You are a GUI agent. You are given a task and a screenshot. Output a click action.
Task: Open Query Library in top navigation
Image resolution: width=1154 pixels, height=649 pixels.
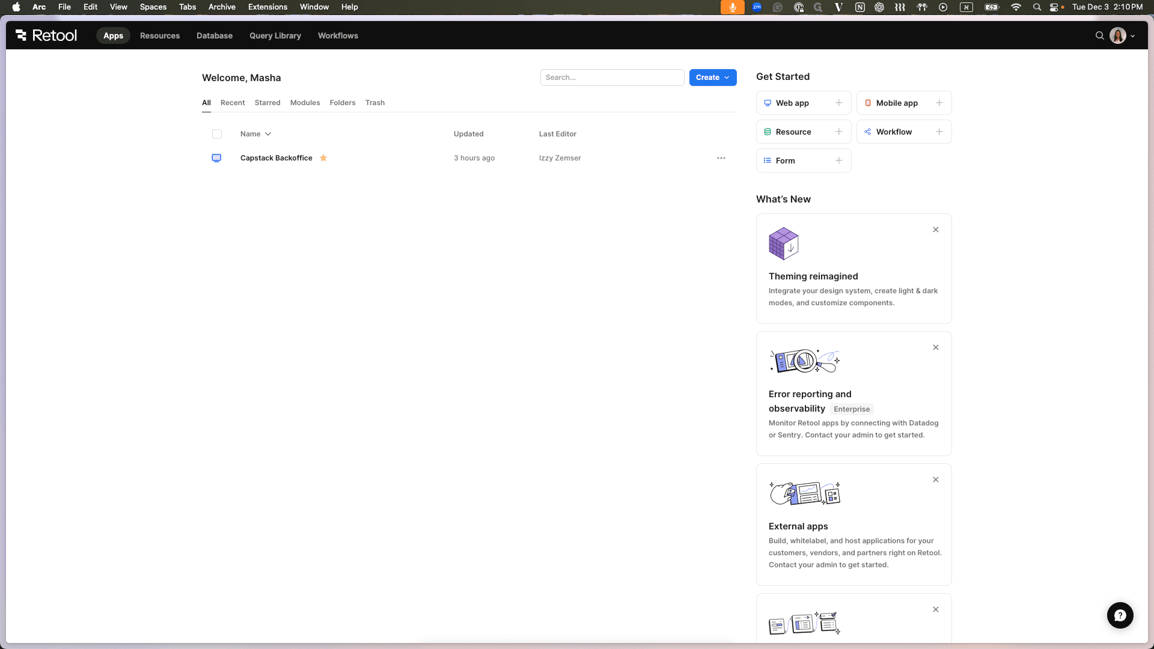[275, 35]
